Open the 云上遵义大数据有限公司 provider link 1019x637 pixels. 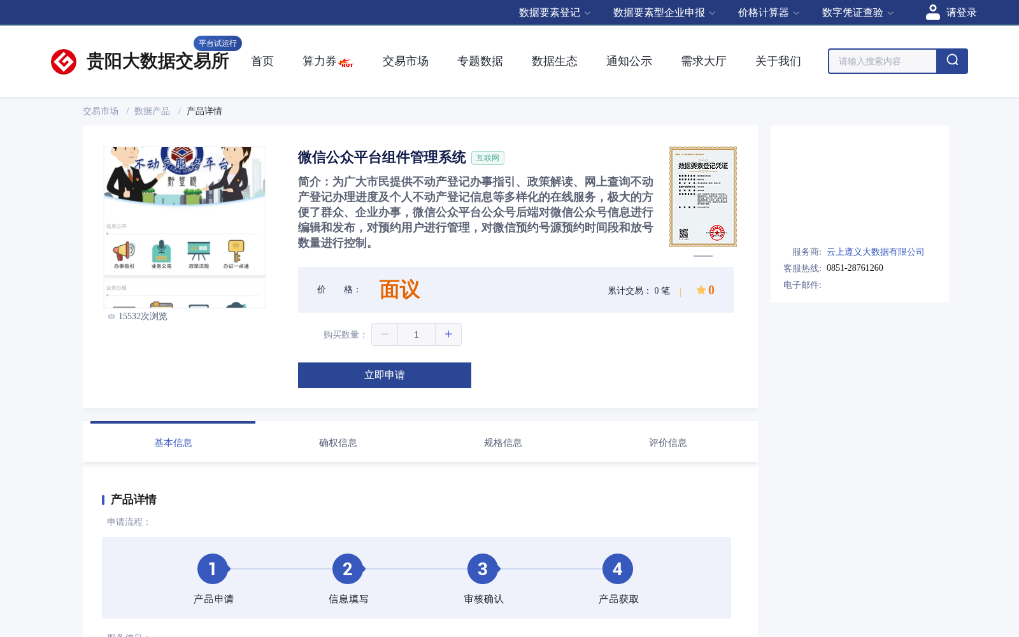875,252
